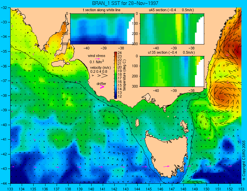
Task: Click latitude label -42 on left axis
Action: click(4, 154)
